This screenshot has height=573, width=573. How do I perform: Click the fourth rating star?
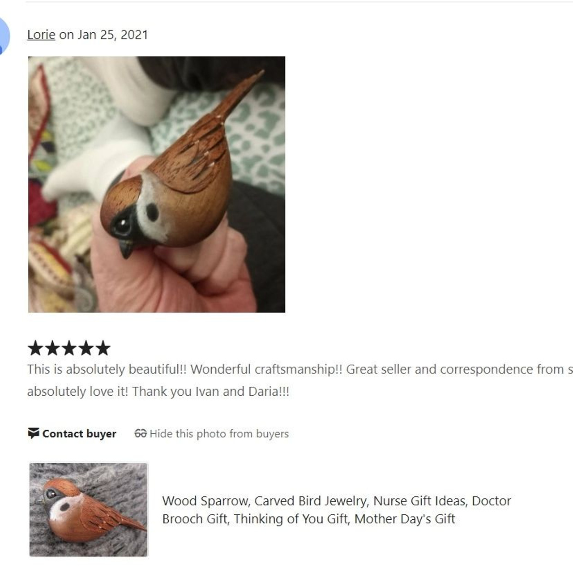click(86, 348)
